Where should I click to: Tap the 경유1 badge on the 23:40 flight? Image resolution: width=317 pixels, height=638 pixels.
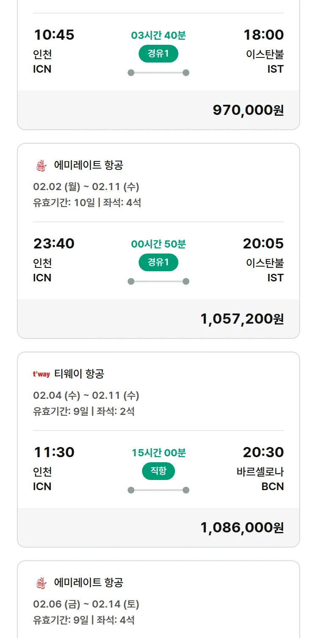158,262
